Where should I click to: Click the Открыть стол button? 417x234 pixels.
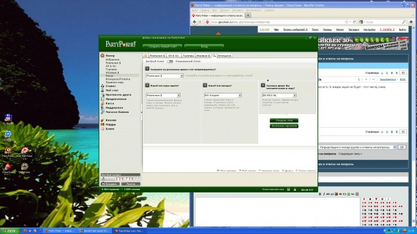pyautogui.click(x=284, y=121)
